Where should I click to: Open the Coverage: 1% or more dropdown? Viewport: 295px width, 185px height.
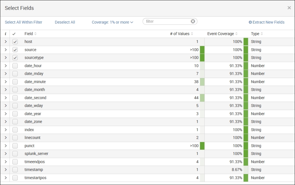(112, 22)
